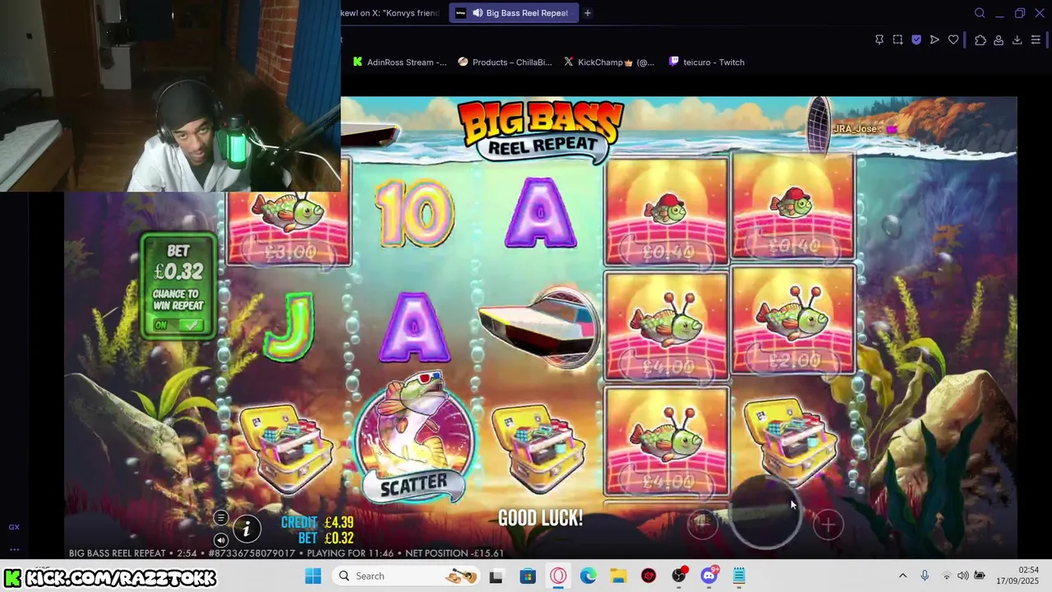The image size is (1052, 592).
Task: Mute the game sound icon
Action: tap(221, 540)
